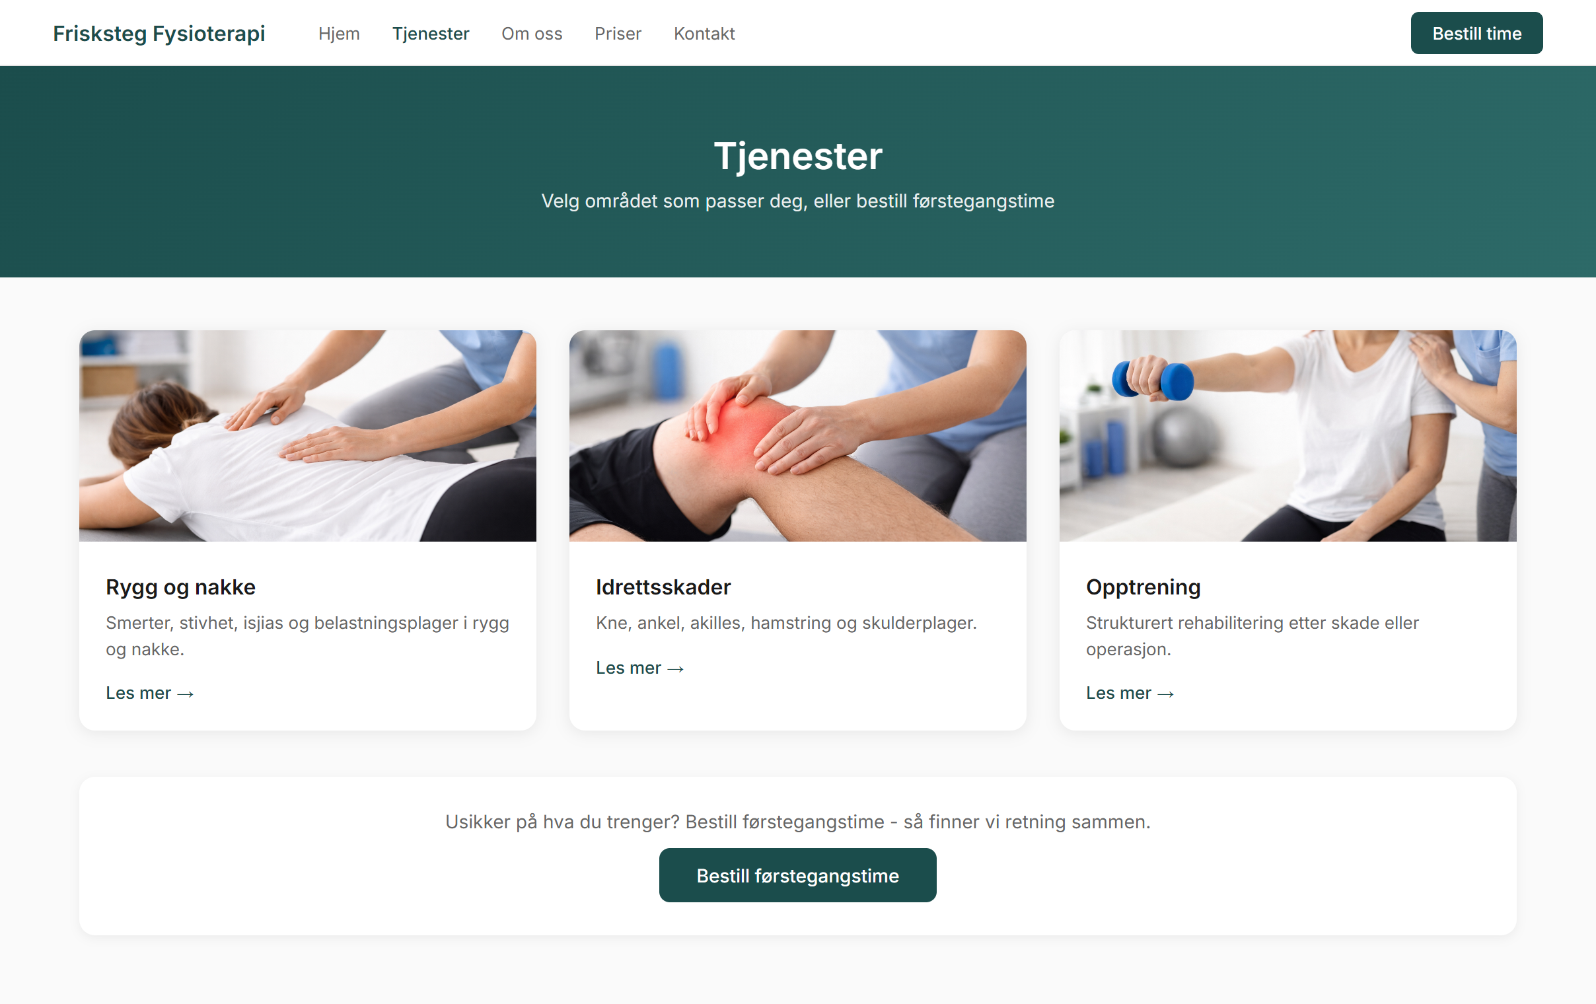Viewport: 1596px width, 1004px height.
Task: Open the back massage photo
Action: point(308,435)
